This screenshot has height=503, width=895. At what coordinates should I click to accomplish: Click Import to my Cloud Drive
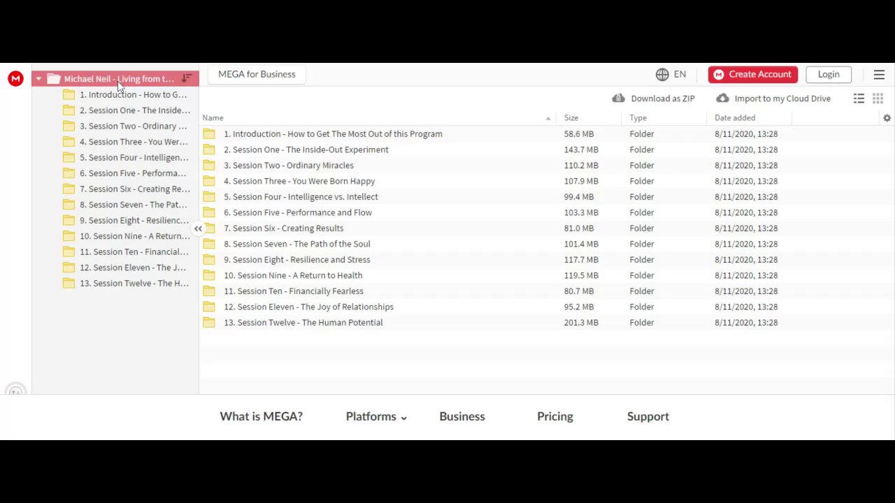pos(773,99)
